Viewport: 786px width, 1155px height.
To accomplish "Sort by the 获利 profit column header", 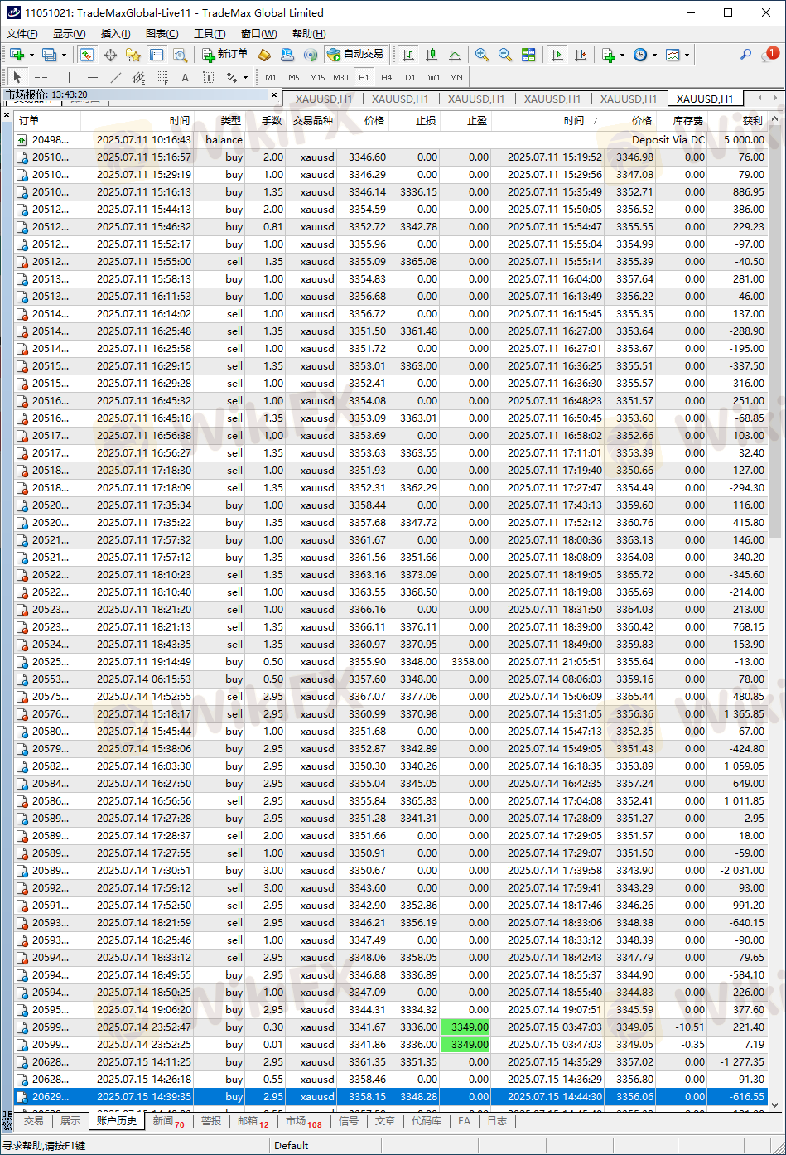I will pyautogui.click(x=737, y=120).
